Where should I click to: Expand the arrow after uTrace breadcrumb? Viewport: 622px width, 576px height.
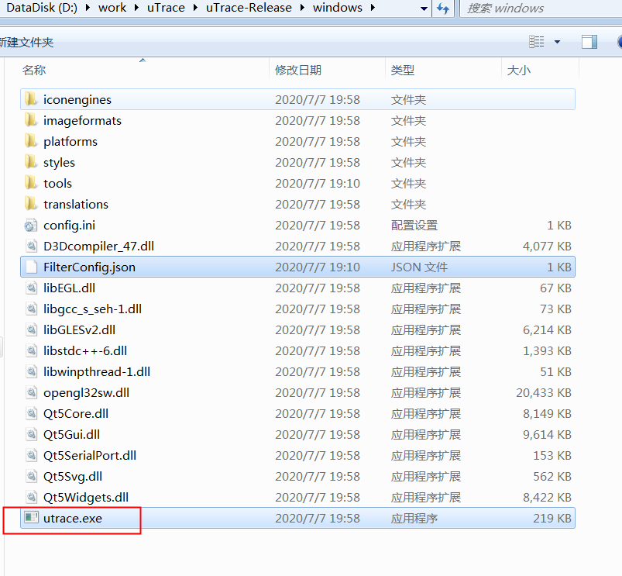pos(195,8)
